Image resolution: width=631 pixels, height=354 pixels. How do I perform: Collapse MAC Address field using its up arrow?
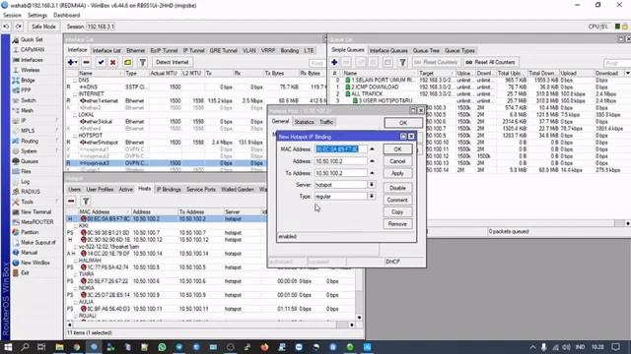click(x=372, y=149)
